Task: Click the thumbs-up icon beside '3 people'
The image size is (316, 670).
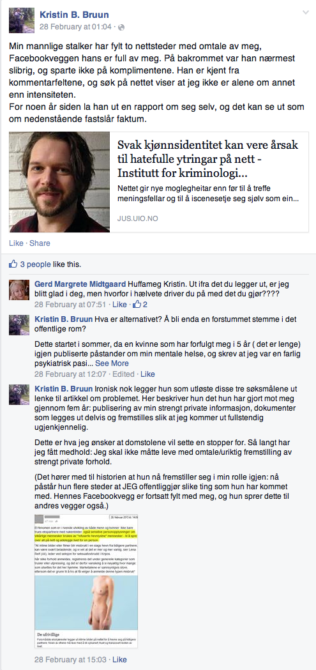Action: (13, 264)
